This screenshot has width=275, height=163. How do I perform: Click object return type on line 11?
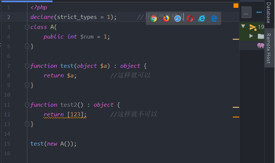(x=104, y=105)
